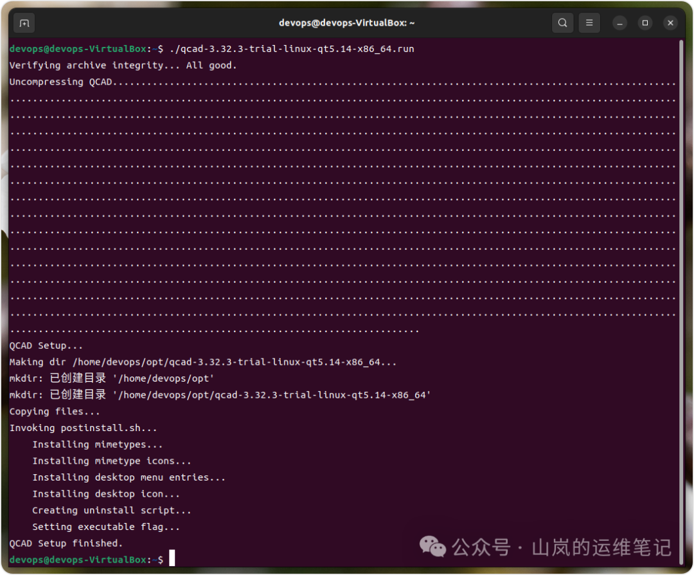Close the terminal window

(x=671, y=23)
